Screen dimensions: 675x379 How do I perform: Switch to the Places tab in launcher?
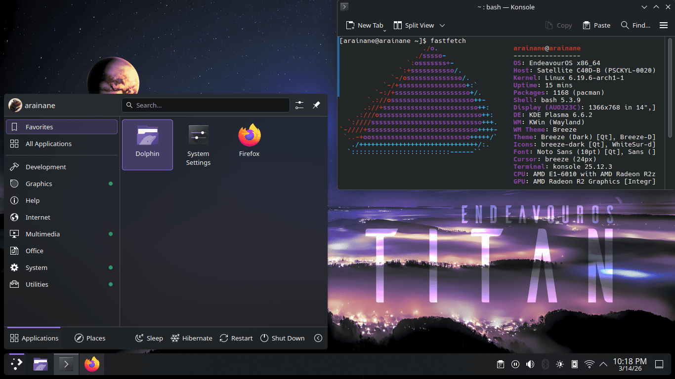(x=90, y=338)
